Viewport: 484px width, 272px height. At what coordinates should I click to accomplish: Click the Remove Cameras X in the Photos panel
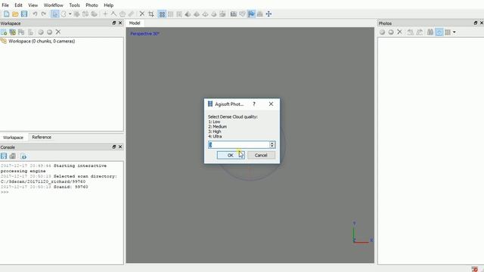[399, 32]
